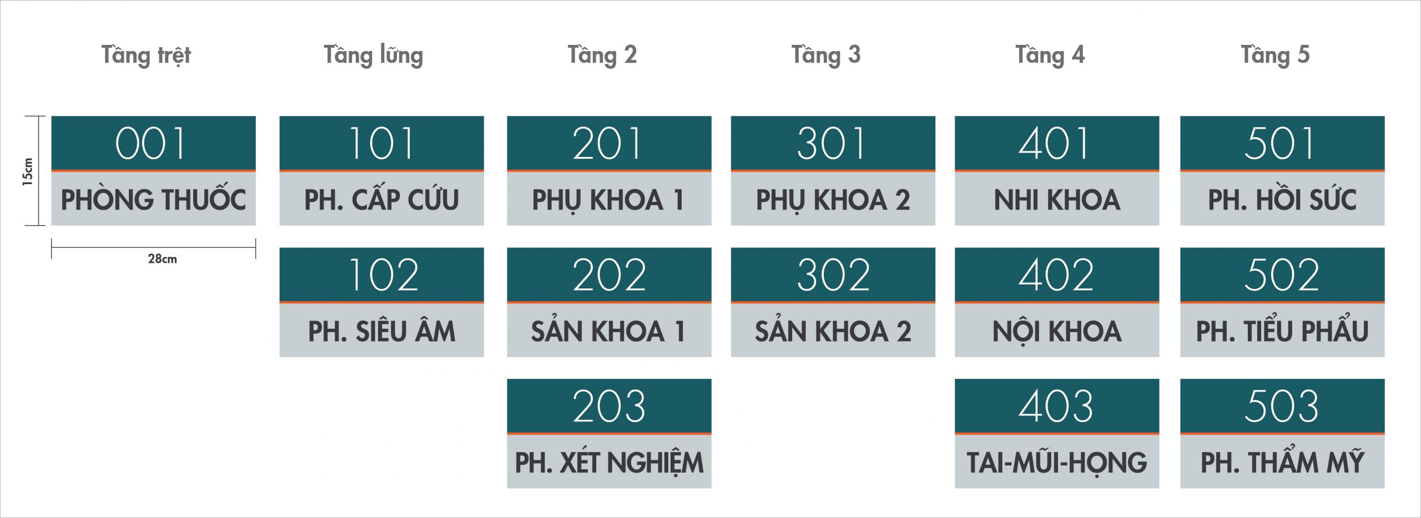Select the 201 PHỤ KHOA 1 sign
1421x518 pixels.
point(609,171)
